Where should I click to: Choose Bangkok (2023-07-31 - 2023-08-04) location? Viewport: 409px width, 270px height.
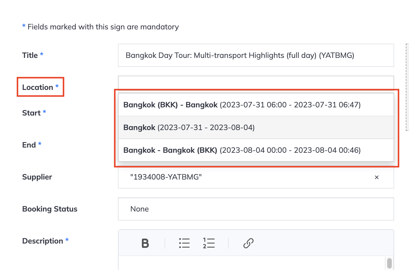[x=256, y=127]
